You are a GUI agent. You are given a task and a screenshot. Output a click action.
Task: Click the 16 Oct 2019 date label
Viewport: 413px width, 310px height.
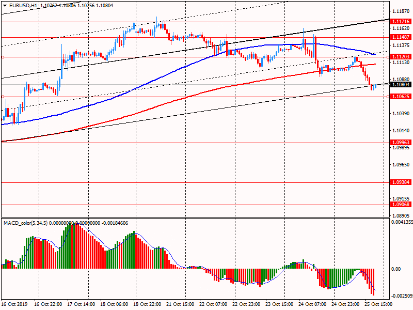point(15,304)
